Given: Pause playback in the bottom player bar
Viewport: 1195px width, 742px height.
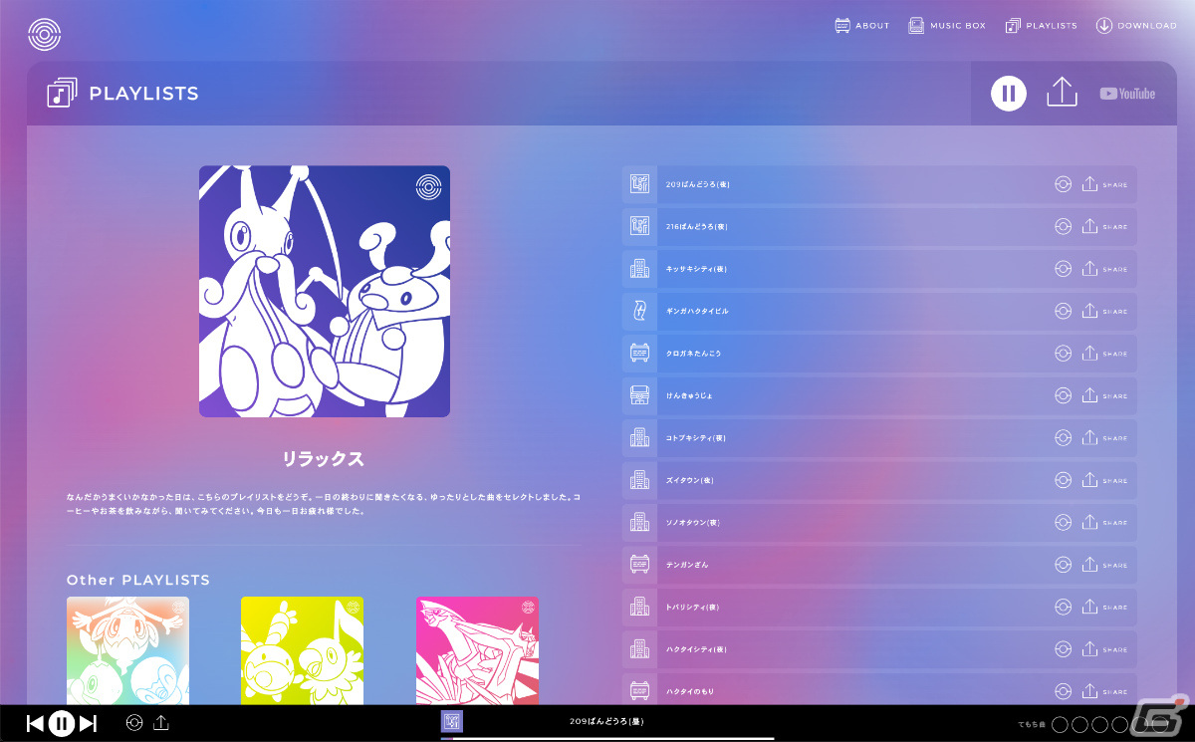Looking at the screenshot, I should (62, 724).
